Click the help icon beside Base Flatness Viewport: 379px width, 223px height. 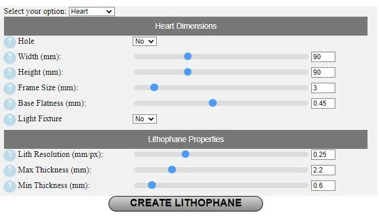click(x=10, y=104)
